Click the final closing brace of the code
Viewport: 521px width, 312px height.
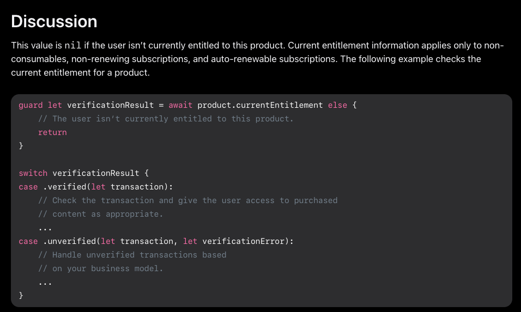pos(21,296)
